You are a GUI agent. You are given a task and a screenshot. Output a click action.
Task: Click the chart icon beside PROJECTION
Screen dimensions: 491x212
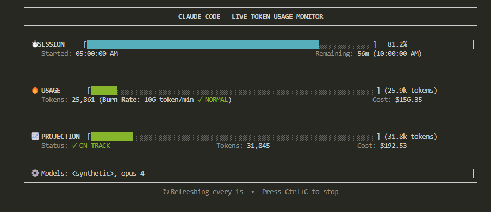click(x=35, y=136)
